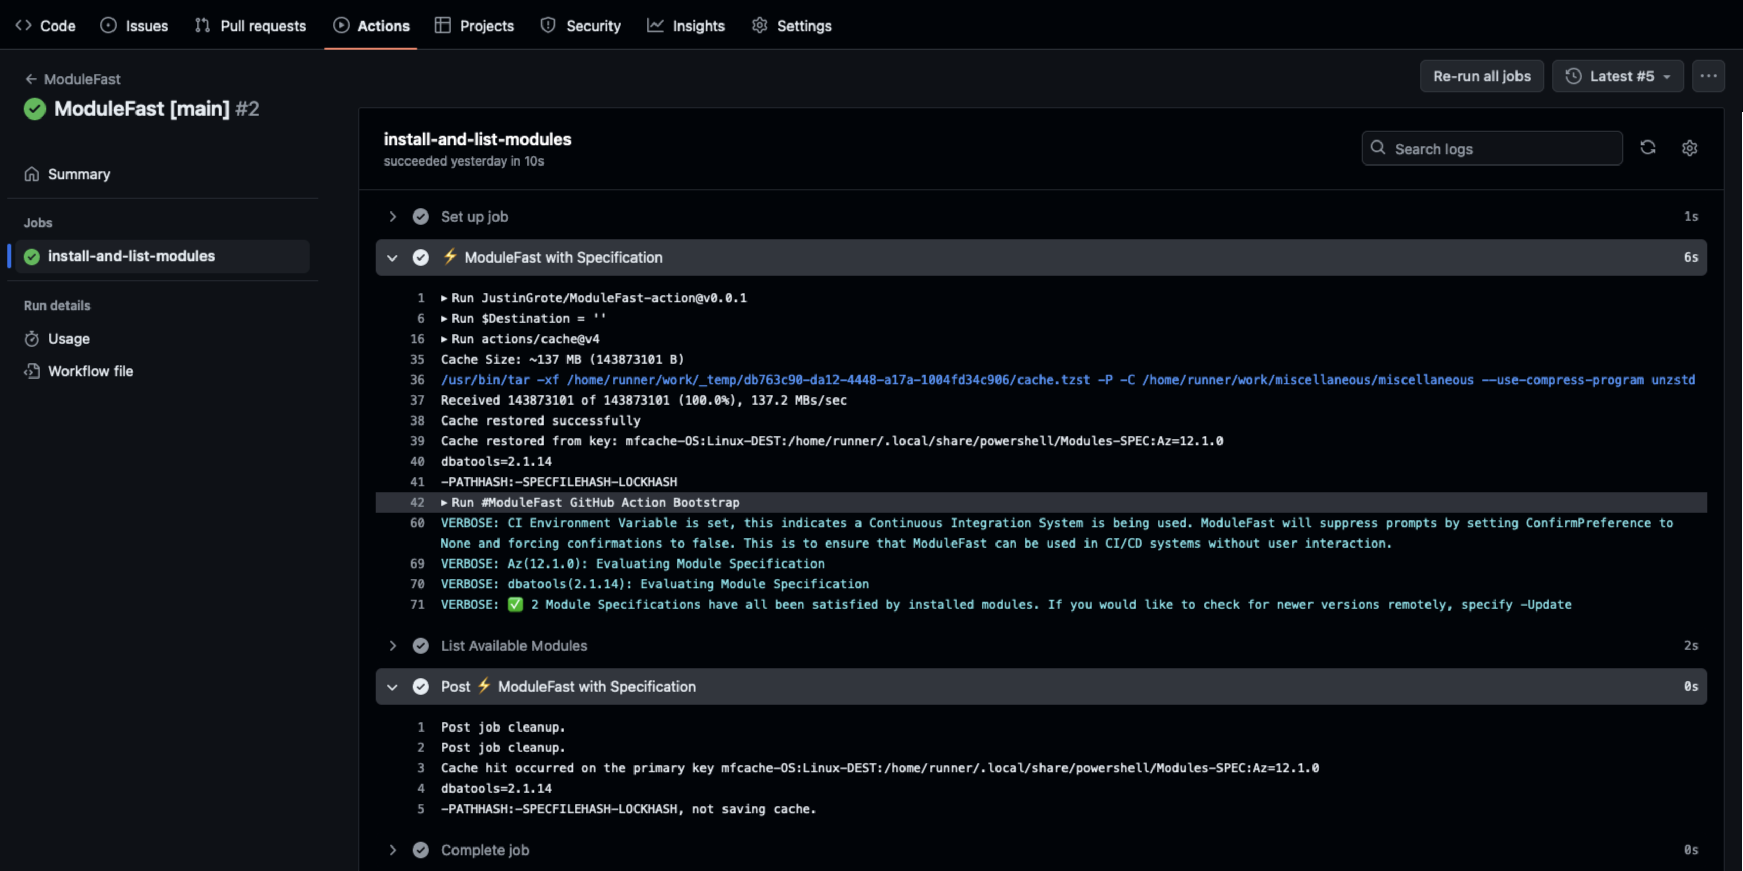Click check icon beside List Available Modules
The height and width of the screenshot is (871, 1743).
421,646
